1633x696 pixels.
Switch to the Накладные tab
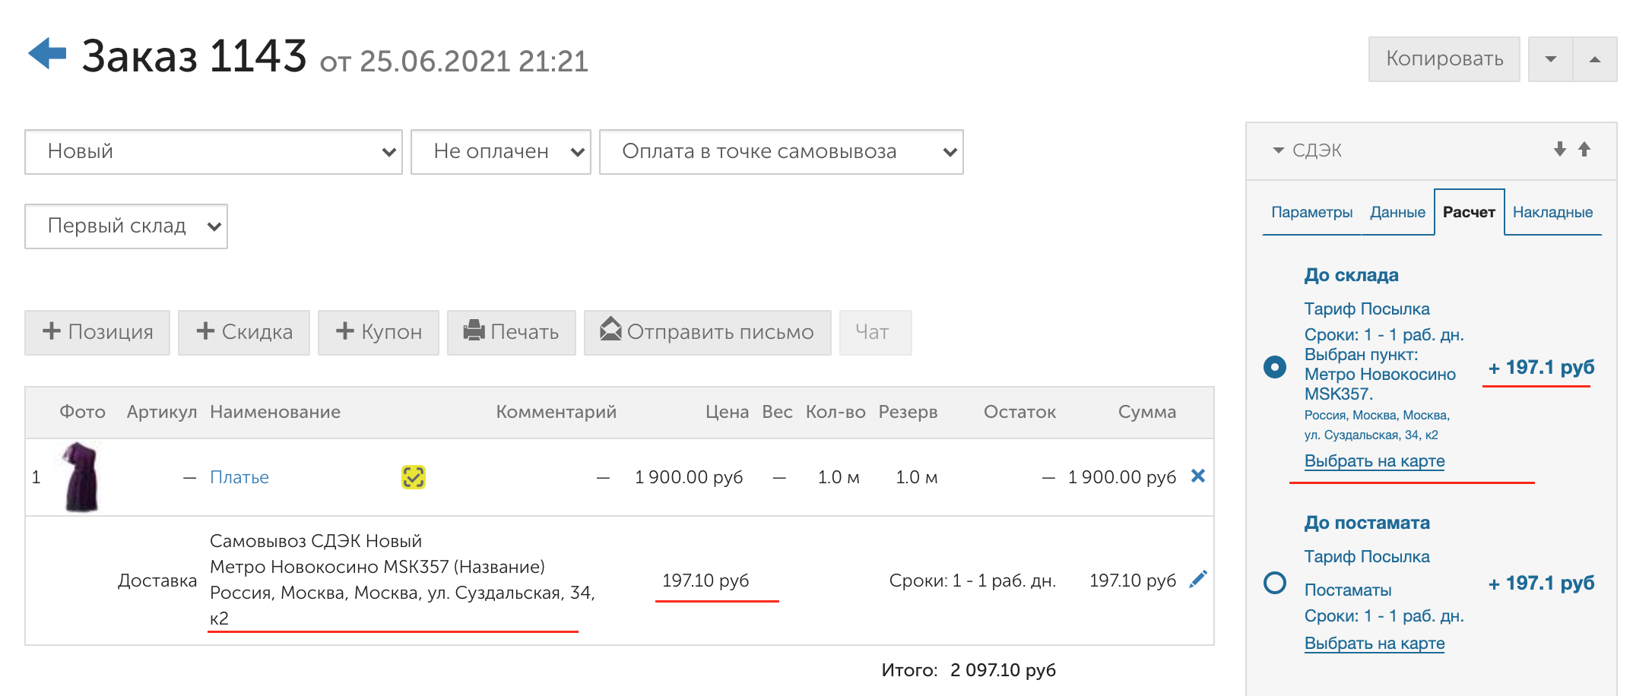coord(1552,212)
